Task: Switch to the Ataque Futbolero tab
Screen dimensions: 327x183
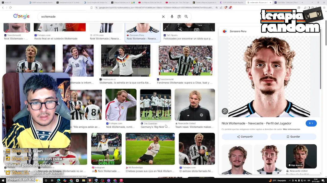Action: tap(123, 3)
